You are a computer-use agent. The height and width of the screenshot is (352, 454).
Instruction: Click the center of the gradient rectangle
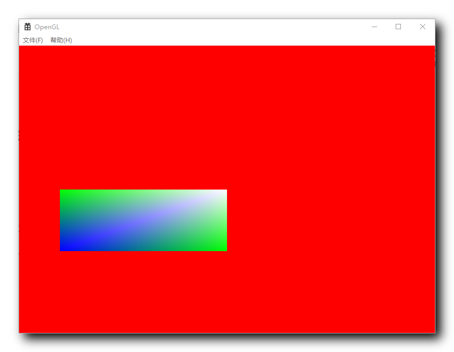coord(144,220)
